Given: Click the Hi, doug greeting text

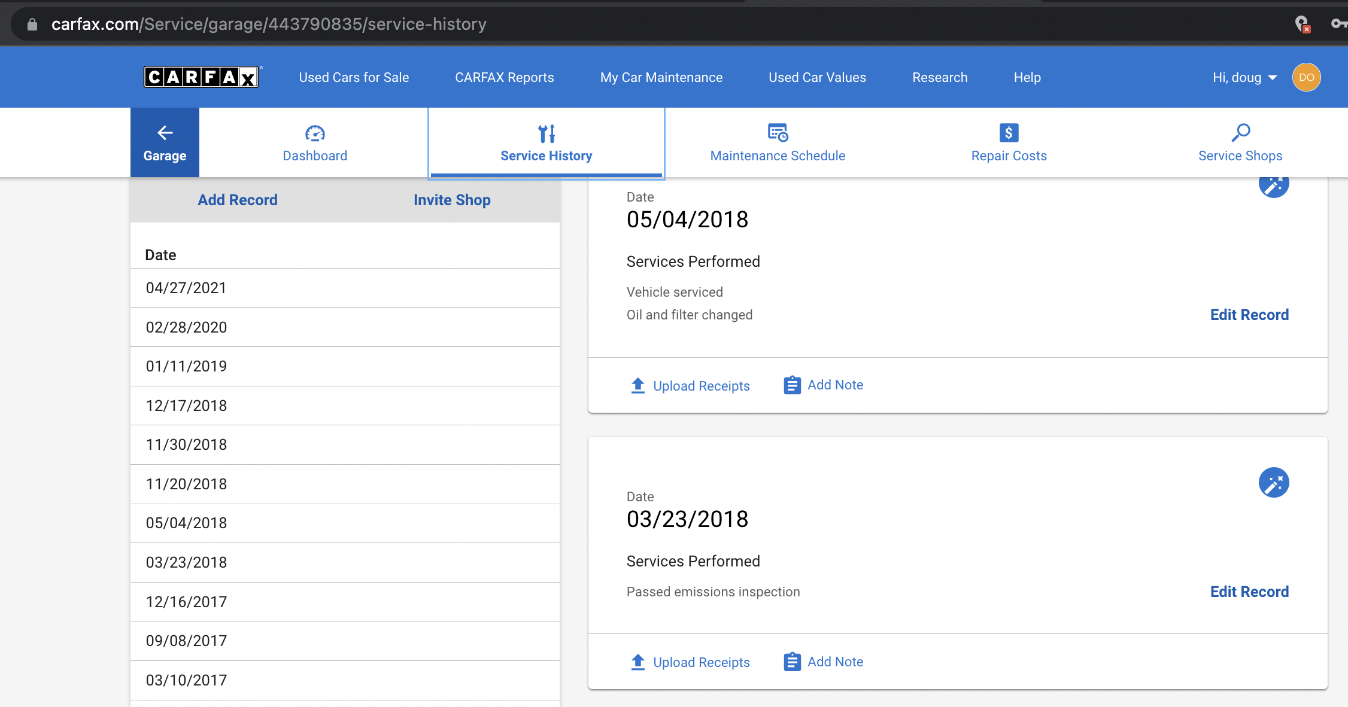Looking at the screenshot, I should coord(1237,77).
